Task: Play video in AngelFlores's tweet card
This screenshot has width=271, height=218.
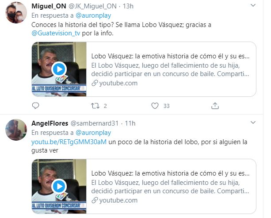Action: pyautogui.click(x=59, y=186)
